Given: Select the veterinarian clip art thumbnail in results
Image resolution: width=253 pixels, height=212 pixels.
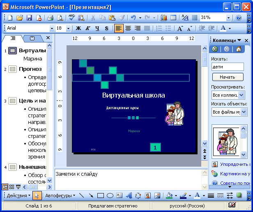Looking at the screenshot, I should [226, 142].
